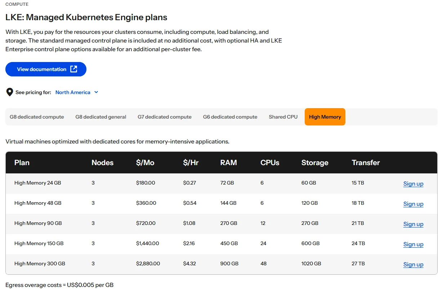
Task: Switch to G8 dedicated compute tab
Action: click(37, 117)
